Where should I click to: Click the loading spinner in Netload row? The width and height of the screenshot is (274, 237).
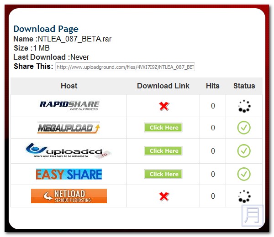point(244,196)
